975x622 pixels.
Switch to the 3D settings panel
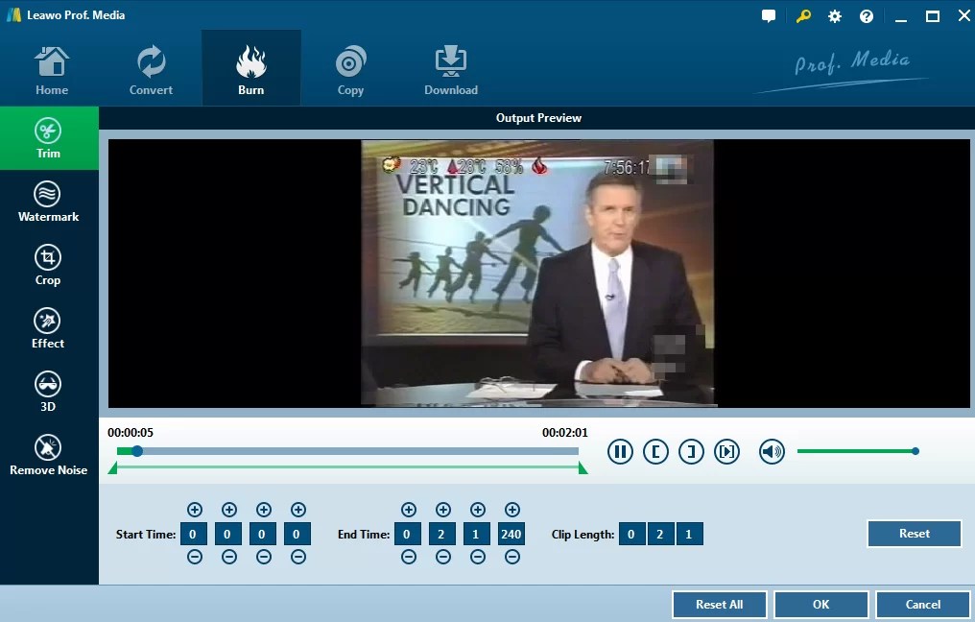tap(48, 391)
